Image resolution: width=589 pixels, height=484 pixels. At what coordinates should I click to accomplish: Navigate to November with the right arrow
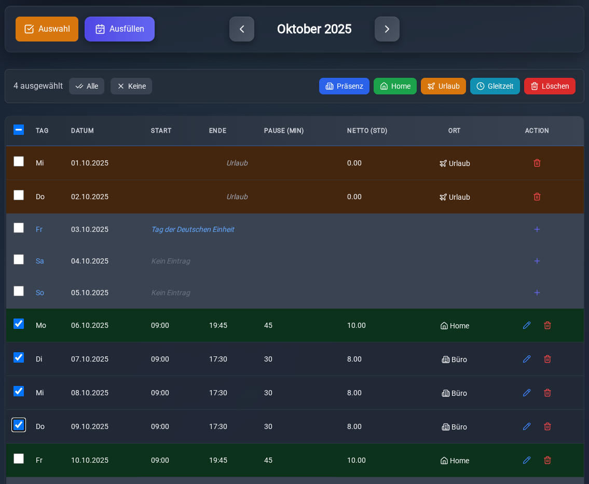click(387, 29)
